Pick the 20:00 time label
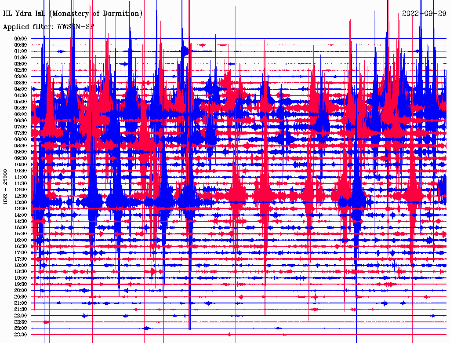This screenshot has width=450, height=343. [21, 291]
